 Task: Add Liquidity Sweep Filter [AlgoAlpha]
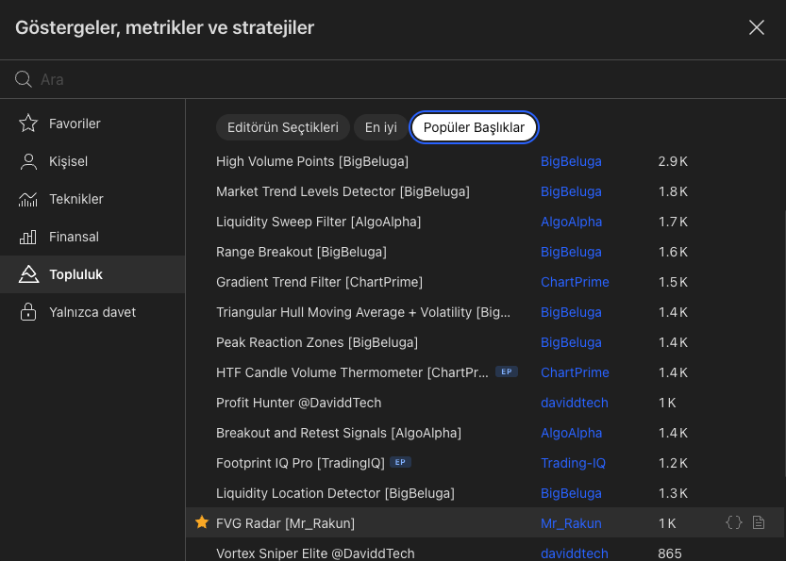[x=318, y=222]
